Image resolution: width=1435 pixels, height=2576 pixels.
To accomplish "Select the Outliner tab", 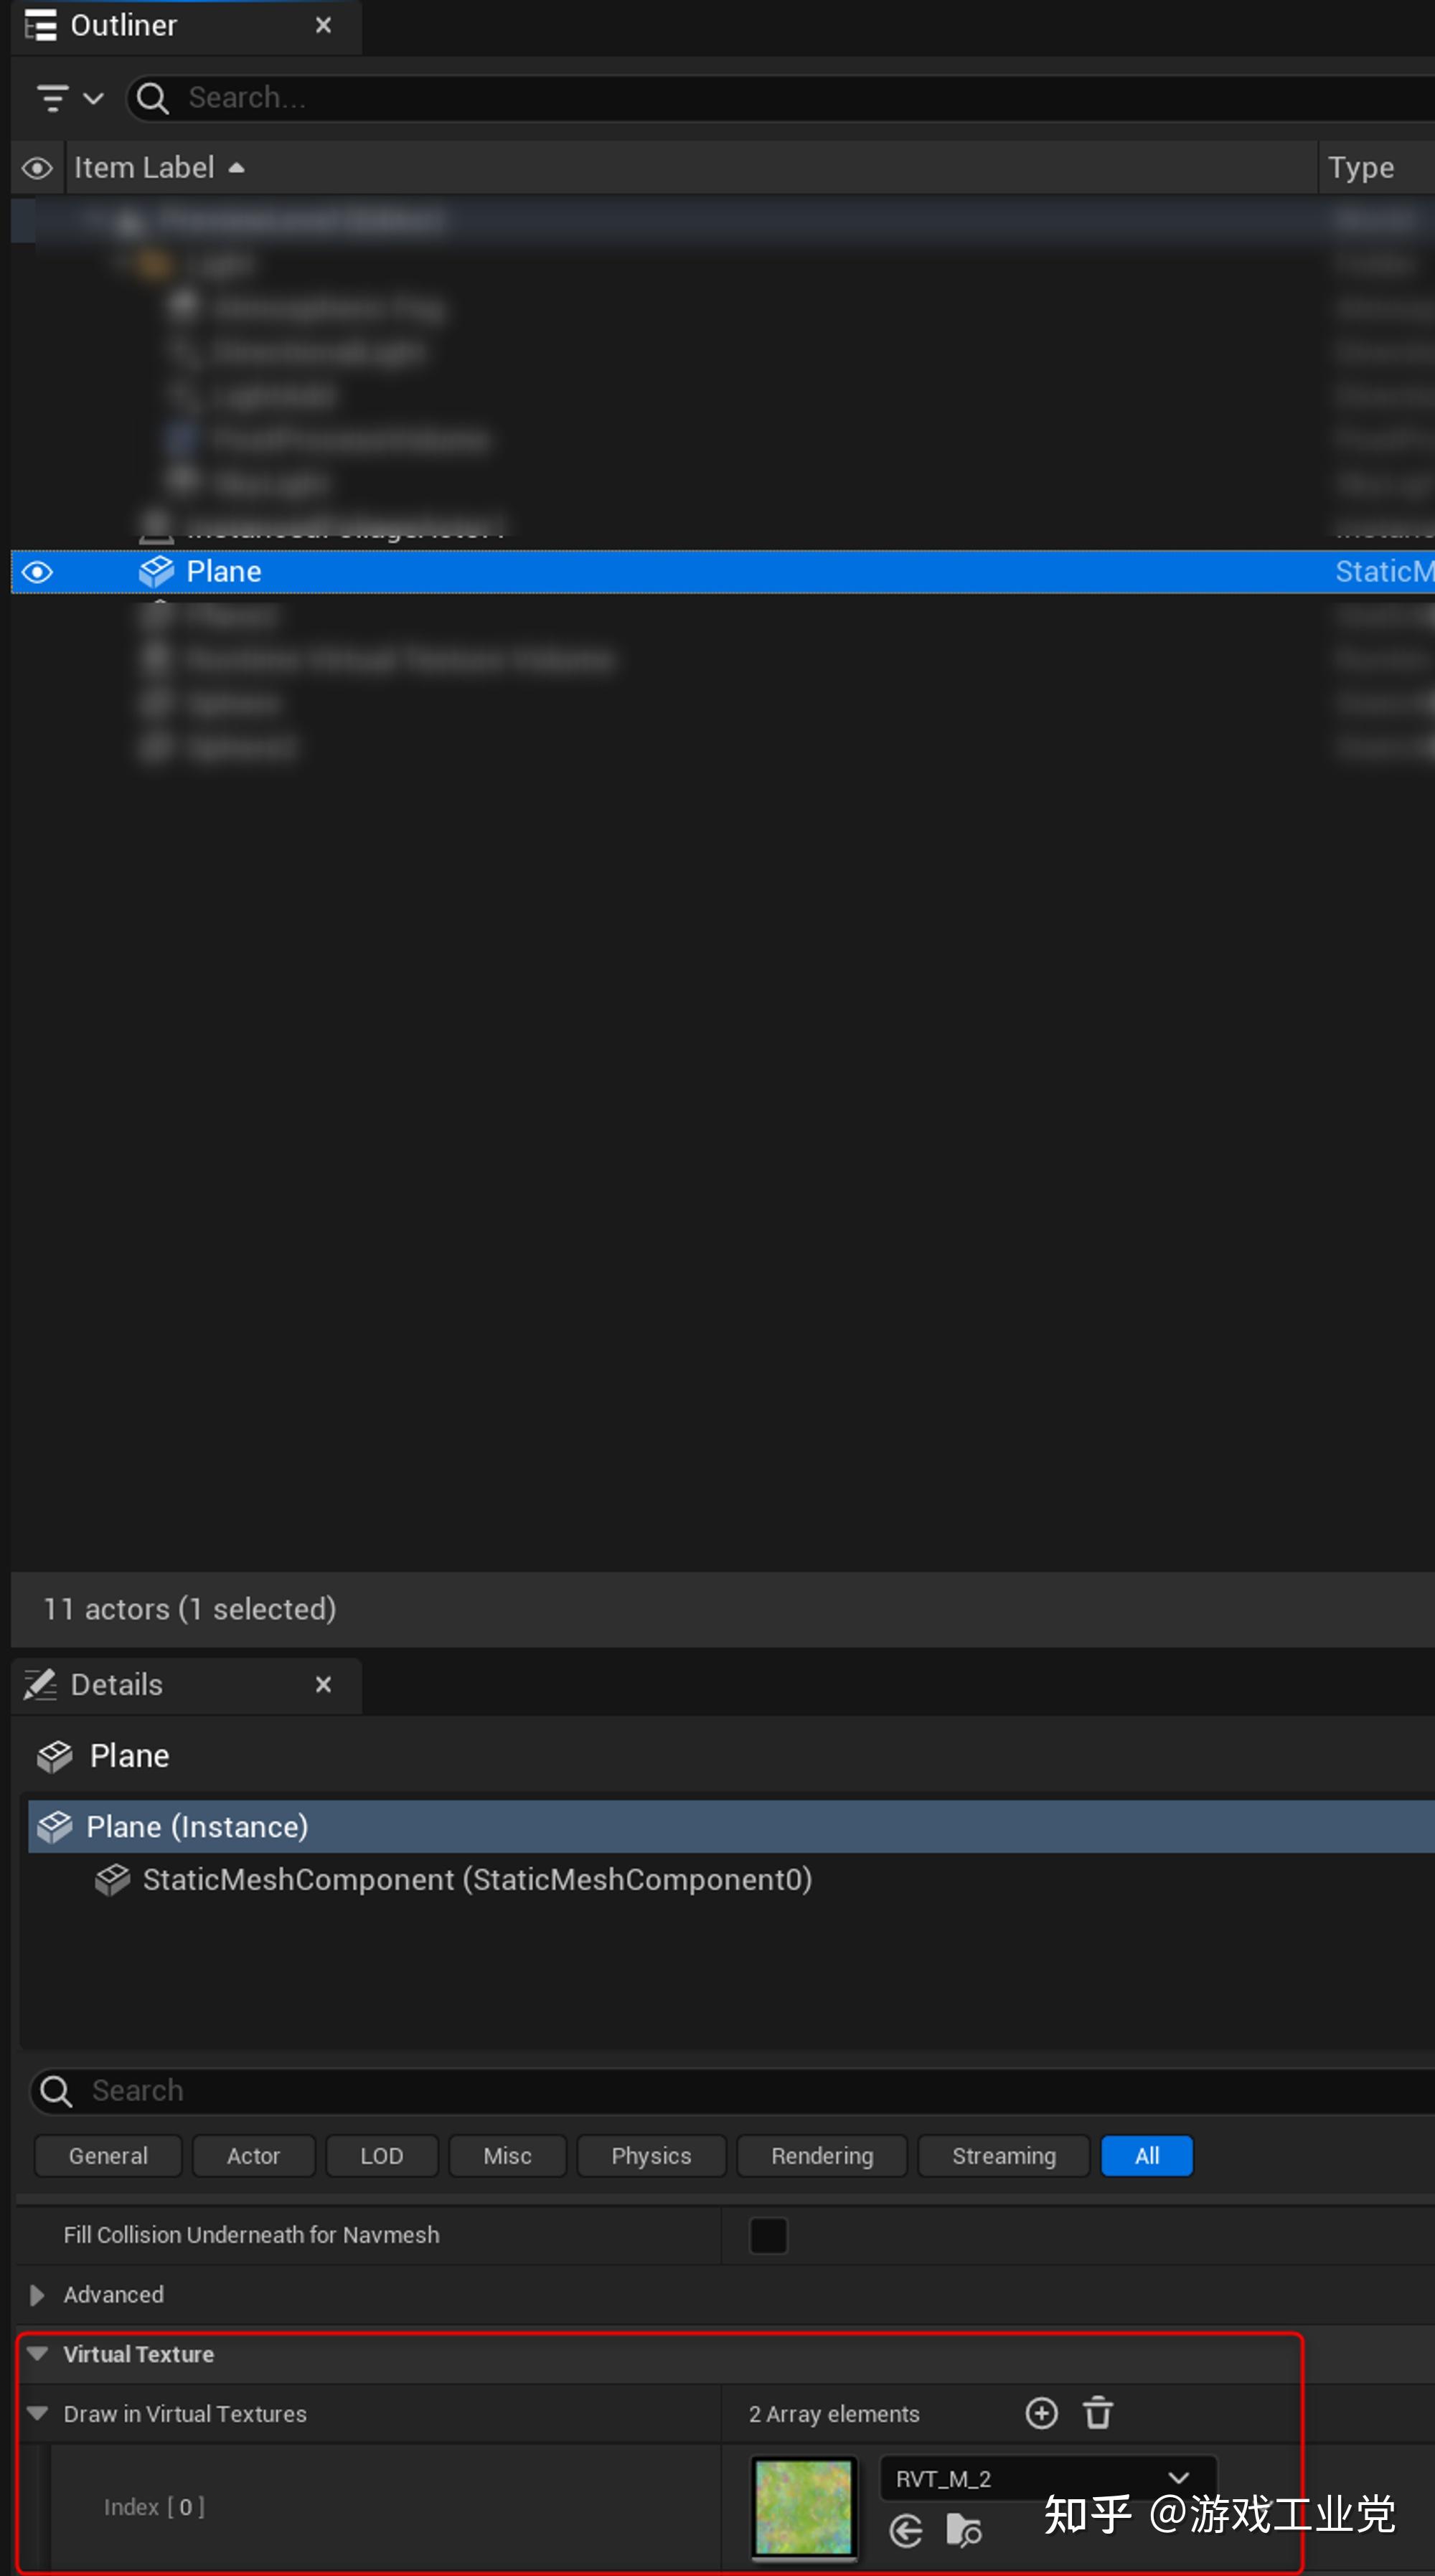I will point(123,25).
